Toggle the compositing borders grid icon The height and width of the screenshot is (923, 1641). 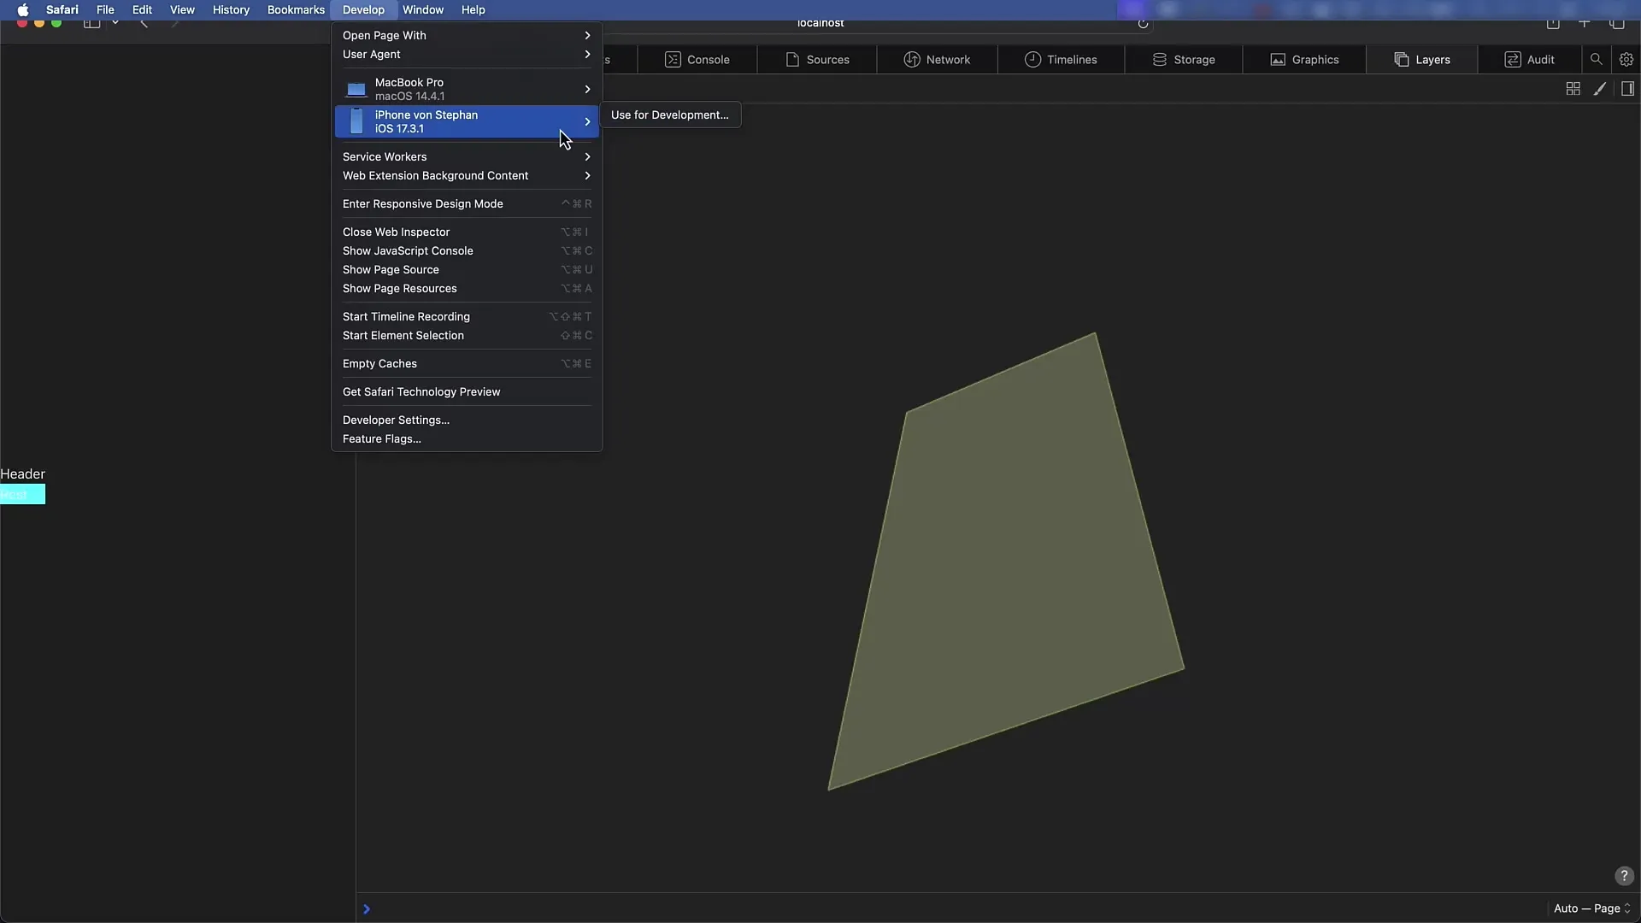(1573, 89)
